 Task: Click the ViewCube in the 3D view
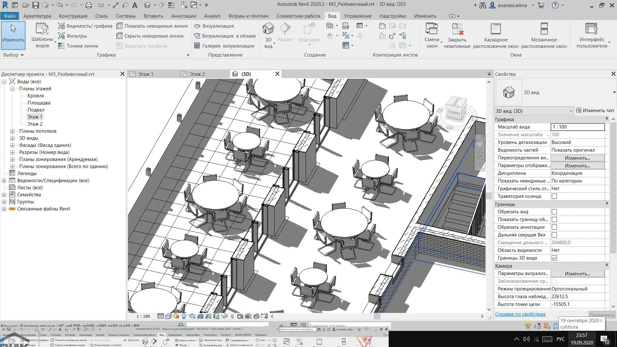point(456,108)
